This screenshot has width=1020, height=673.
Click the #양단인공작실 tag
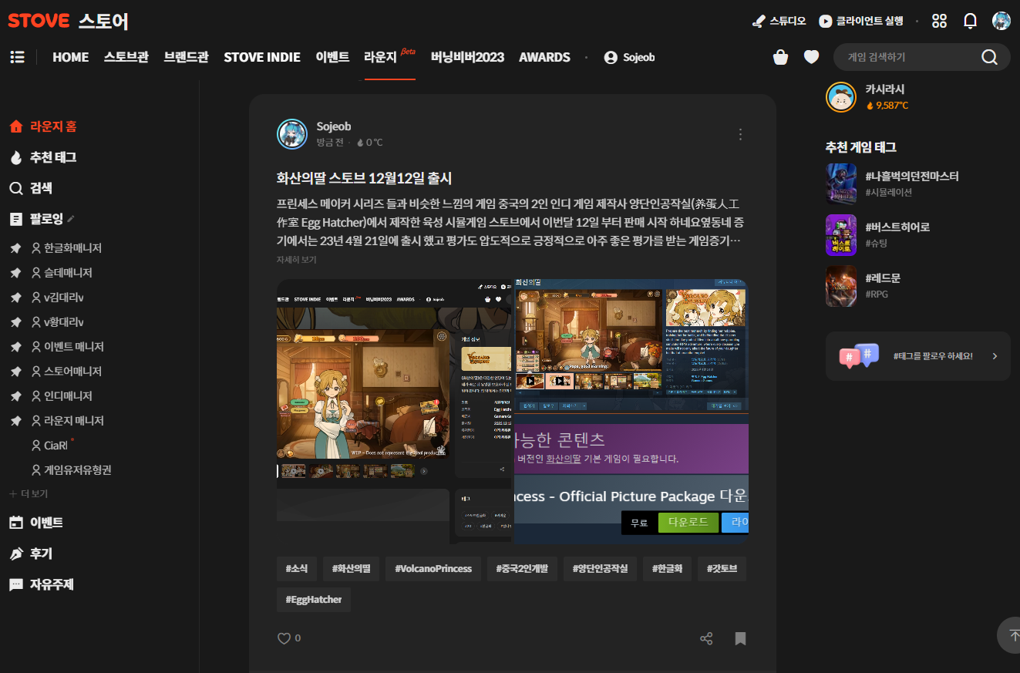tap(600, 569)
